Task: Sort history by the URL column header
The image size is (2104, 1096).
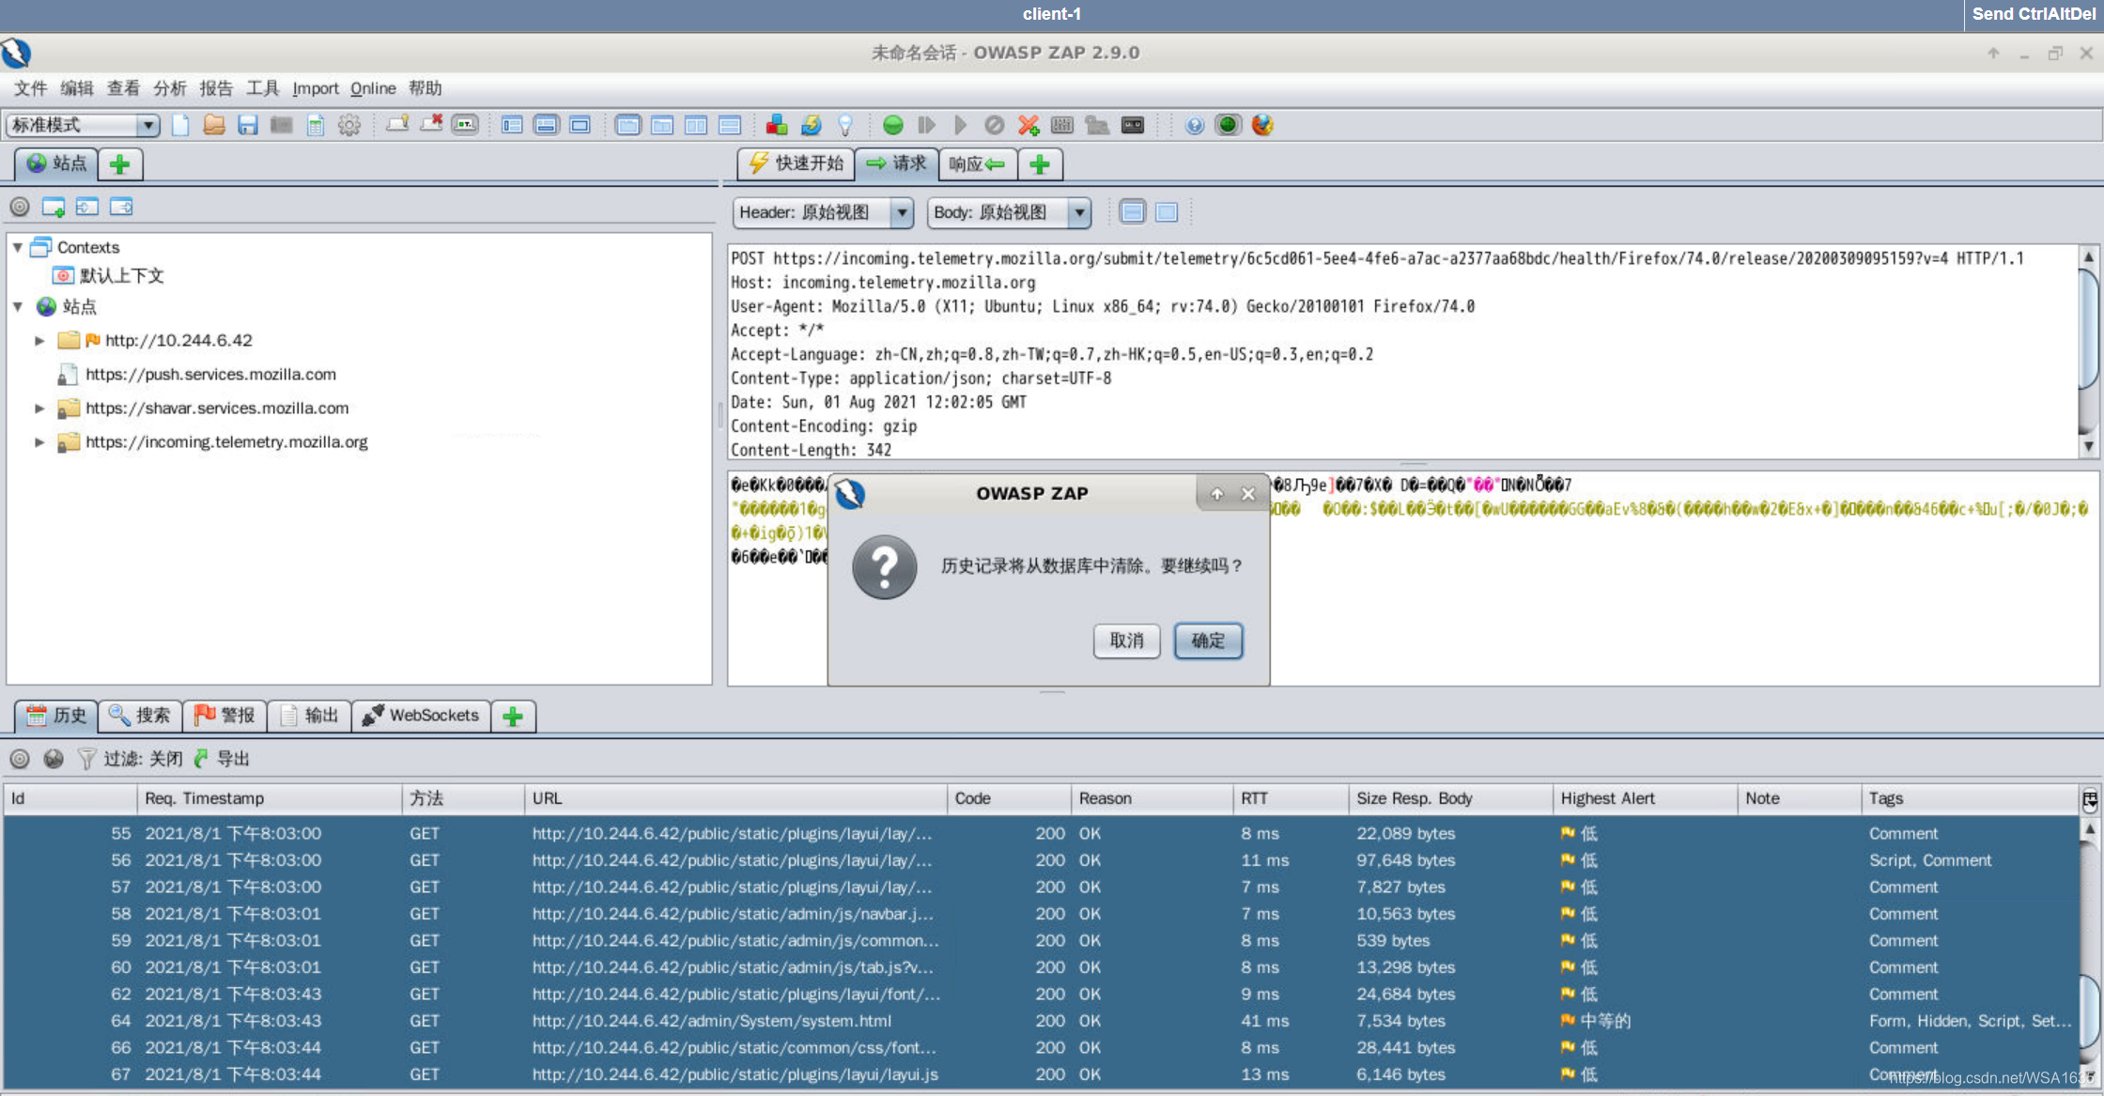Action: (x=735, y=797)
